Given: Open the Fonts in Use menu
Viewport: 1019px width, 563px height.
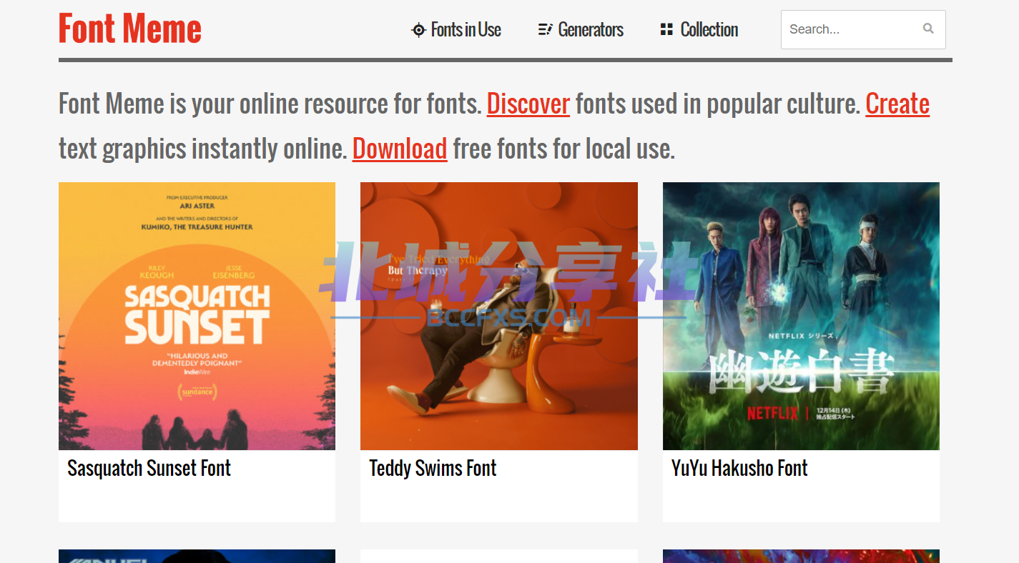Looking at the screenshot, I should coord(466,30).
